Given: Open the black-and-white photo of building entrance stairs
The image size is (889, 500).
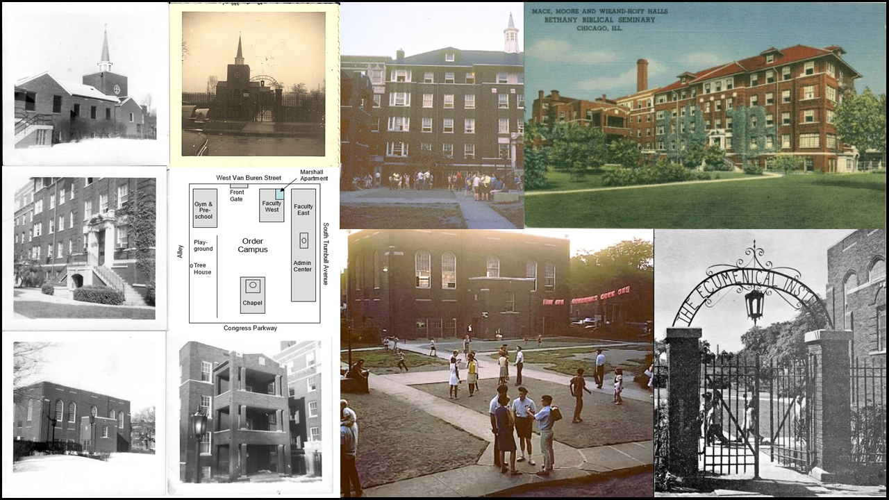Looking at the screenshot, I should point(85,248).
